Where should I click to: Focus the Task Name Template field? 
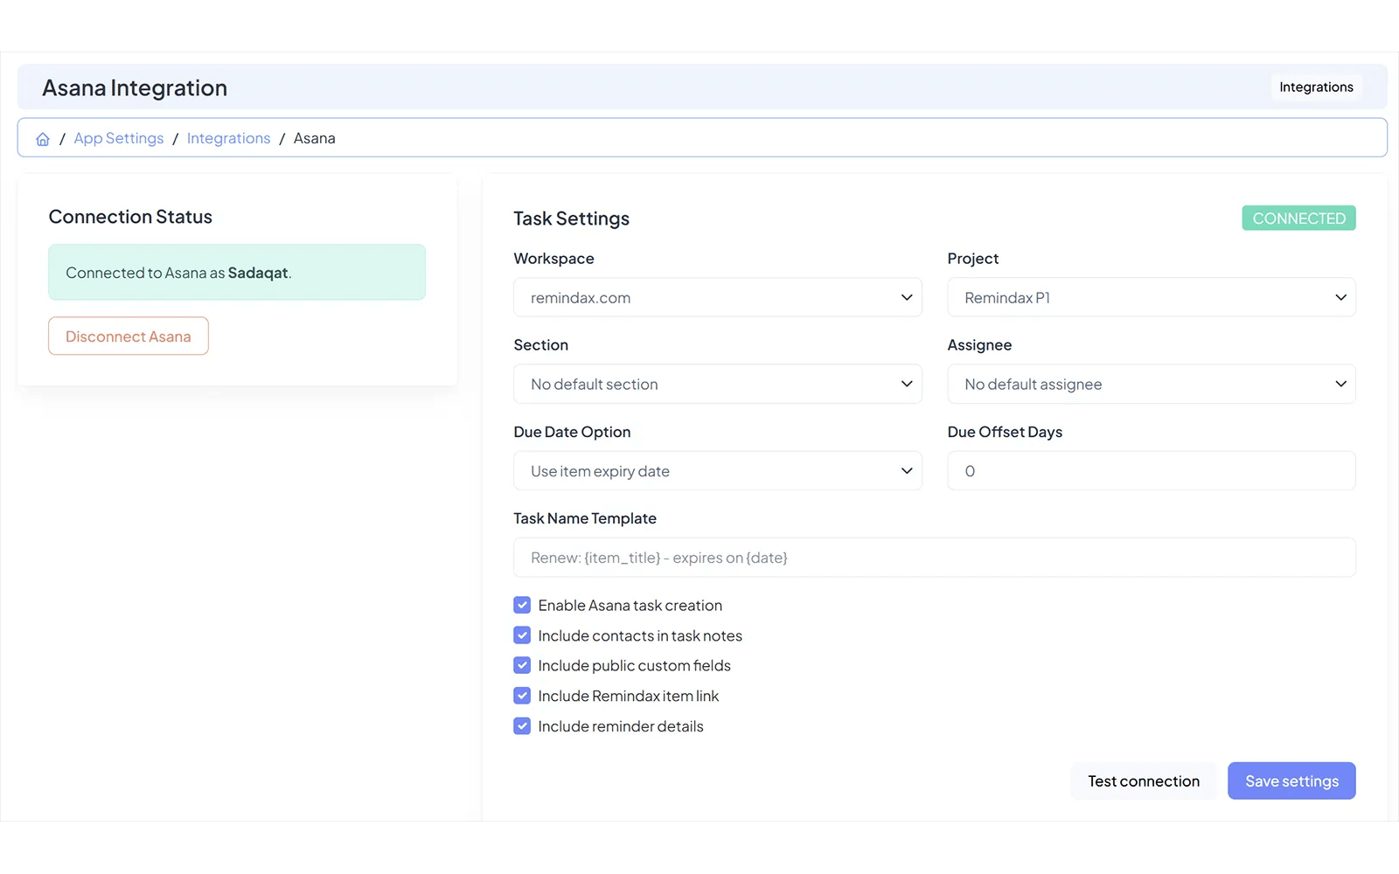click(x=935, y=558)
